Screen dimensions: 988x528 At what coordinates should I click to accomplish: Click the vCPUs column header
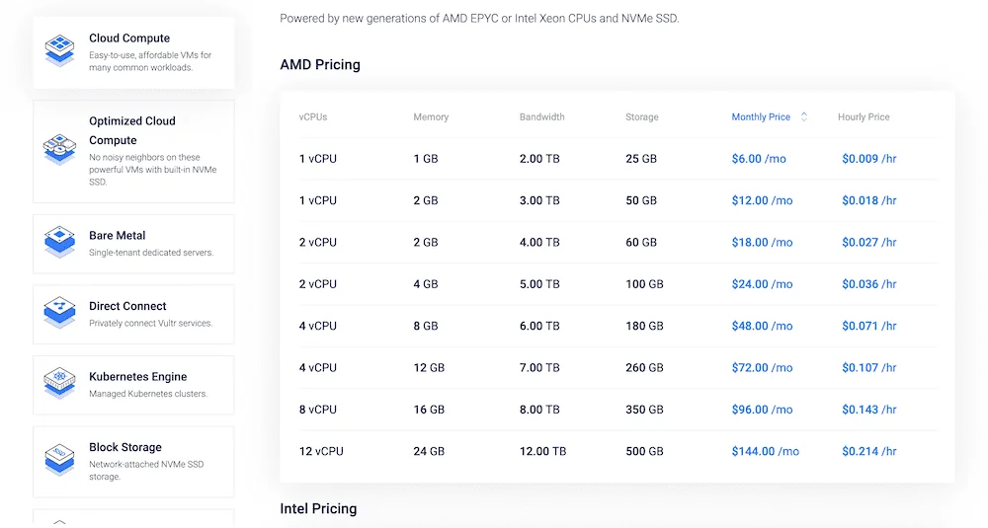(313, 116)
